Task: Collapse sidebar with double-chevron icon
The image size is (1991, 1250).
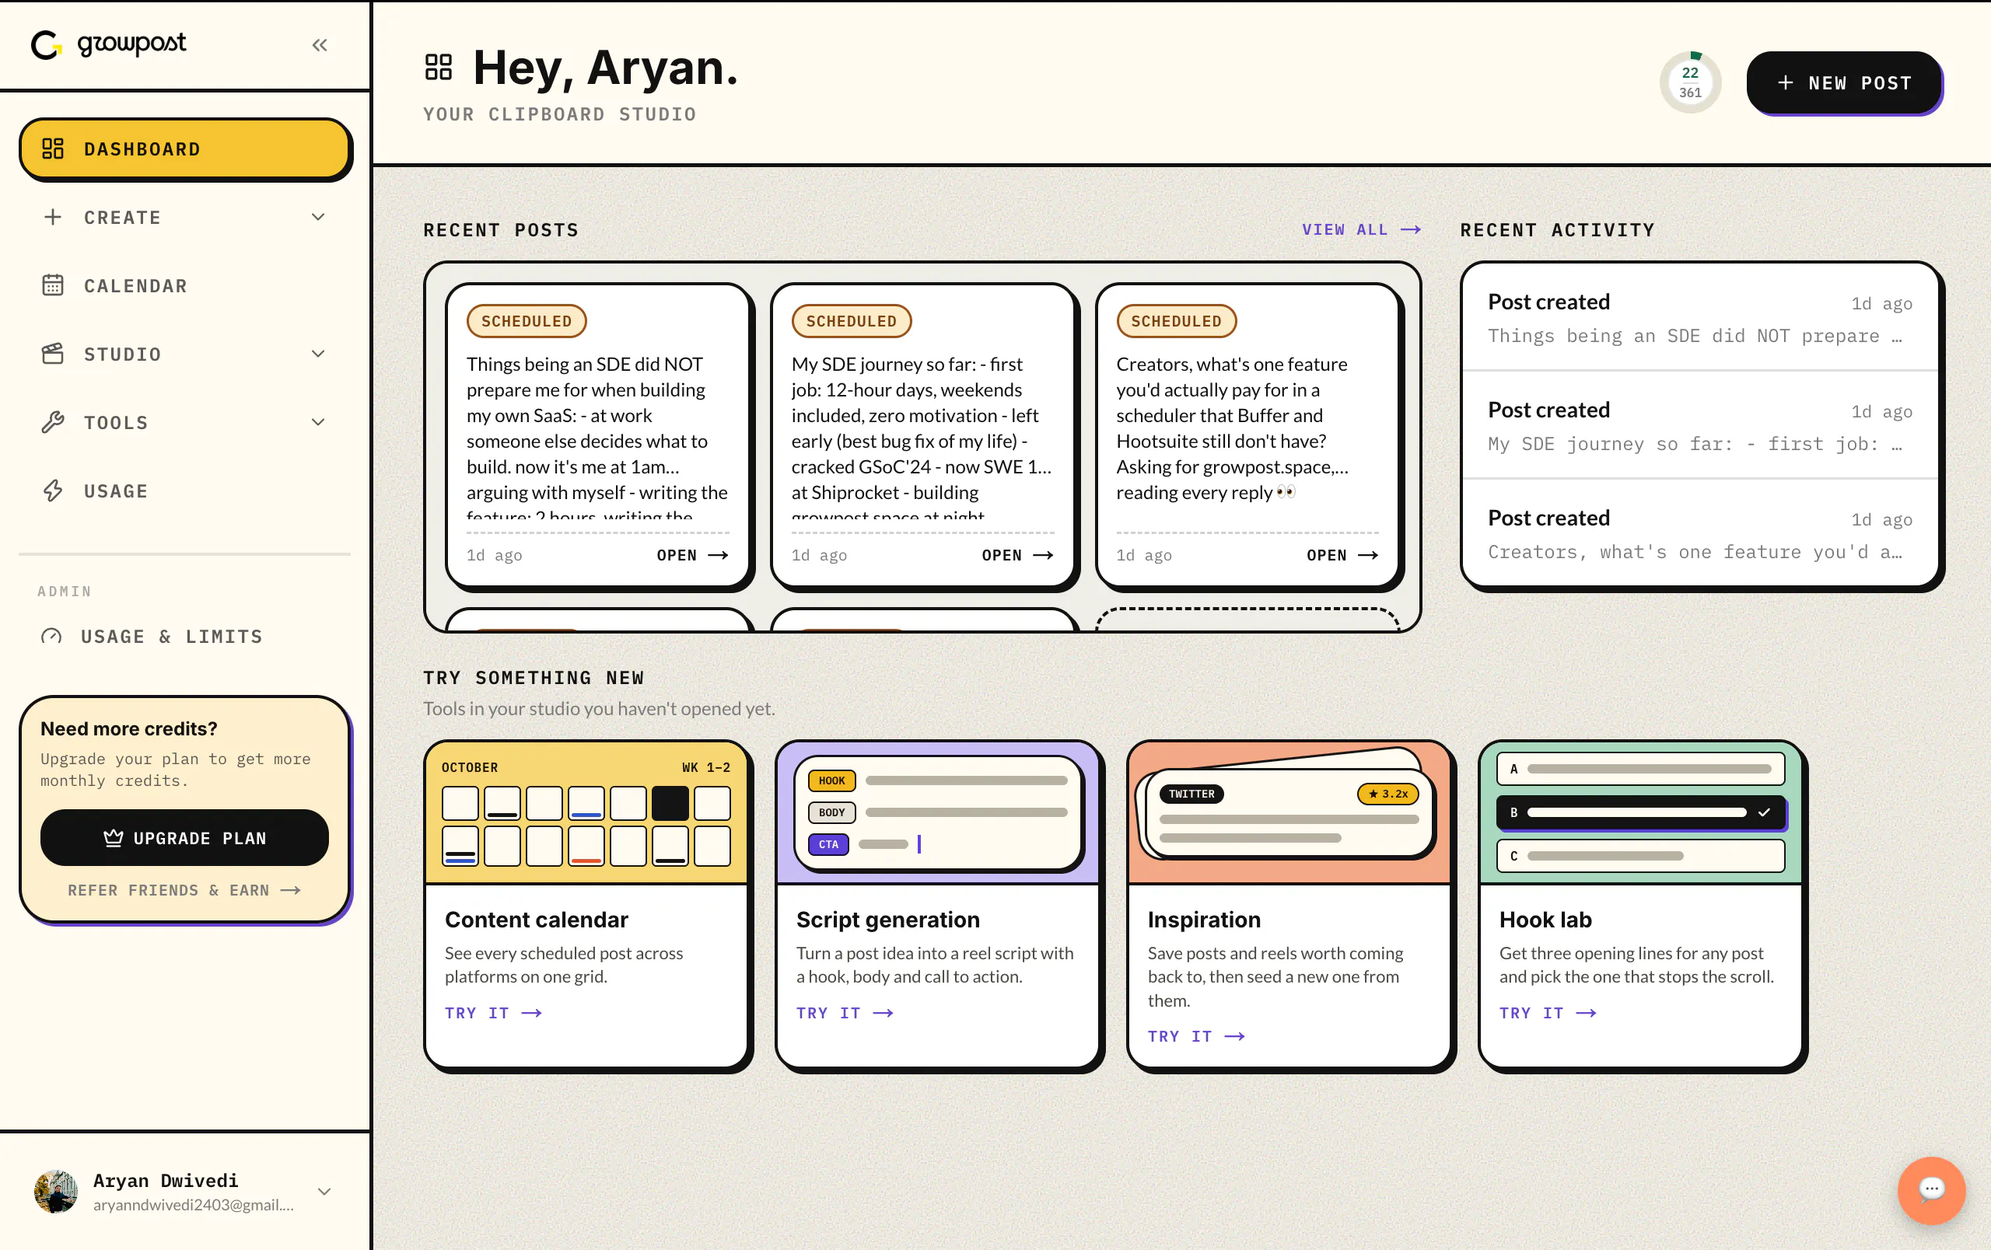Action: pyautogui.click(x=319, y=44)
